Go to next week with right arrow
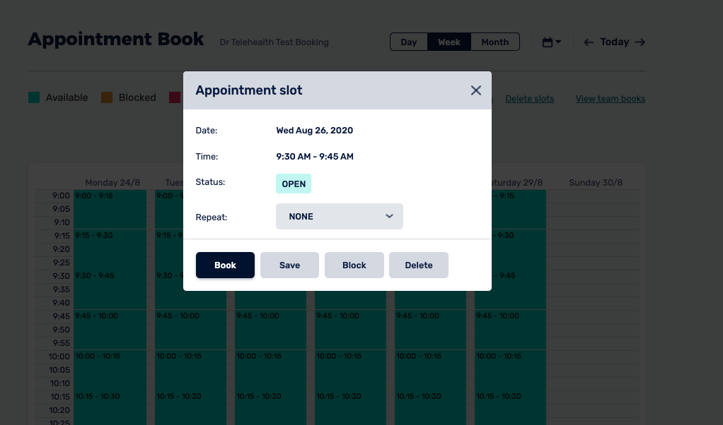This screenshot has height=425, width=723. [640, 42]
